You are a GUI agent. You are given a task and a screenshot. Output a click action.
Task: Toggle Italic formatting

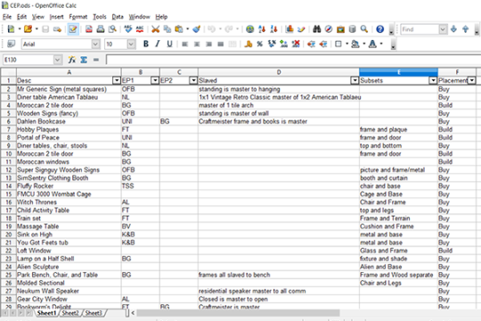(x=158, y=44)
